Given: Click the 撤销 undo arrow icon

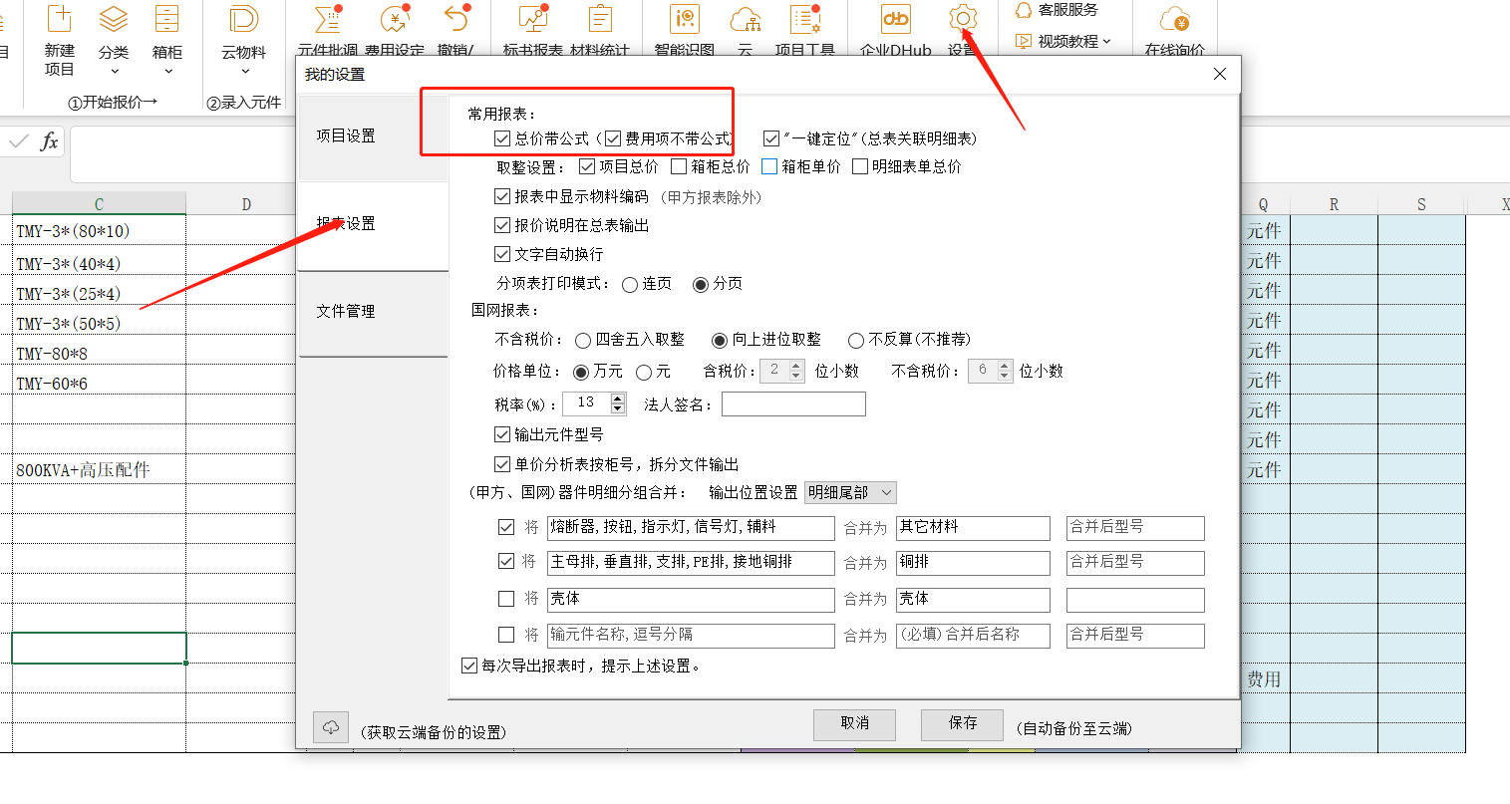Looking at the screenshot, I should click(x=456, y=19).
